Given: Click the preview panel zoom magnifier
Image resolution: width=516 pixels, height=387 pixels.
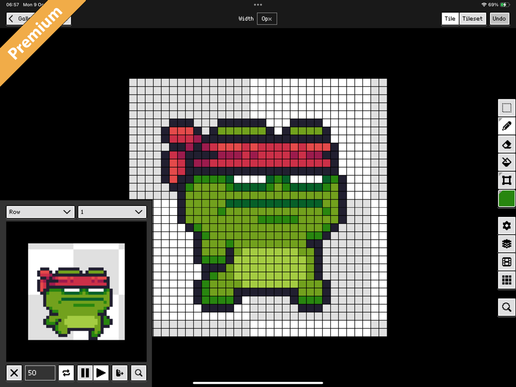Looking at the screenshot, I should tap(139, 373).
